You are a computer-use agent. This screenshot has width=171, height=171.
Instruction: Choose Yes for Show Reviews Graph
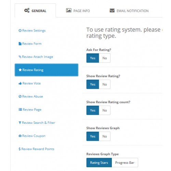93,136
